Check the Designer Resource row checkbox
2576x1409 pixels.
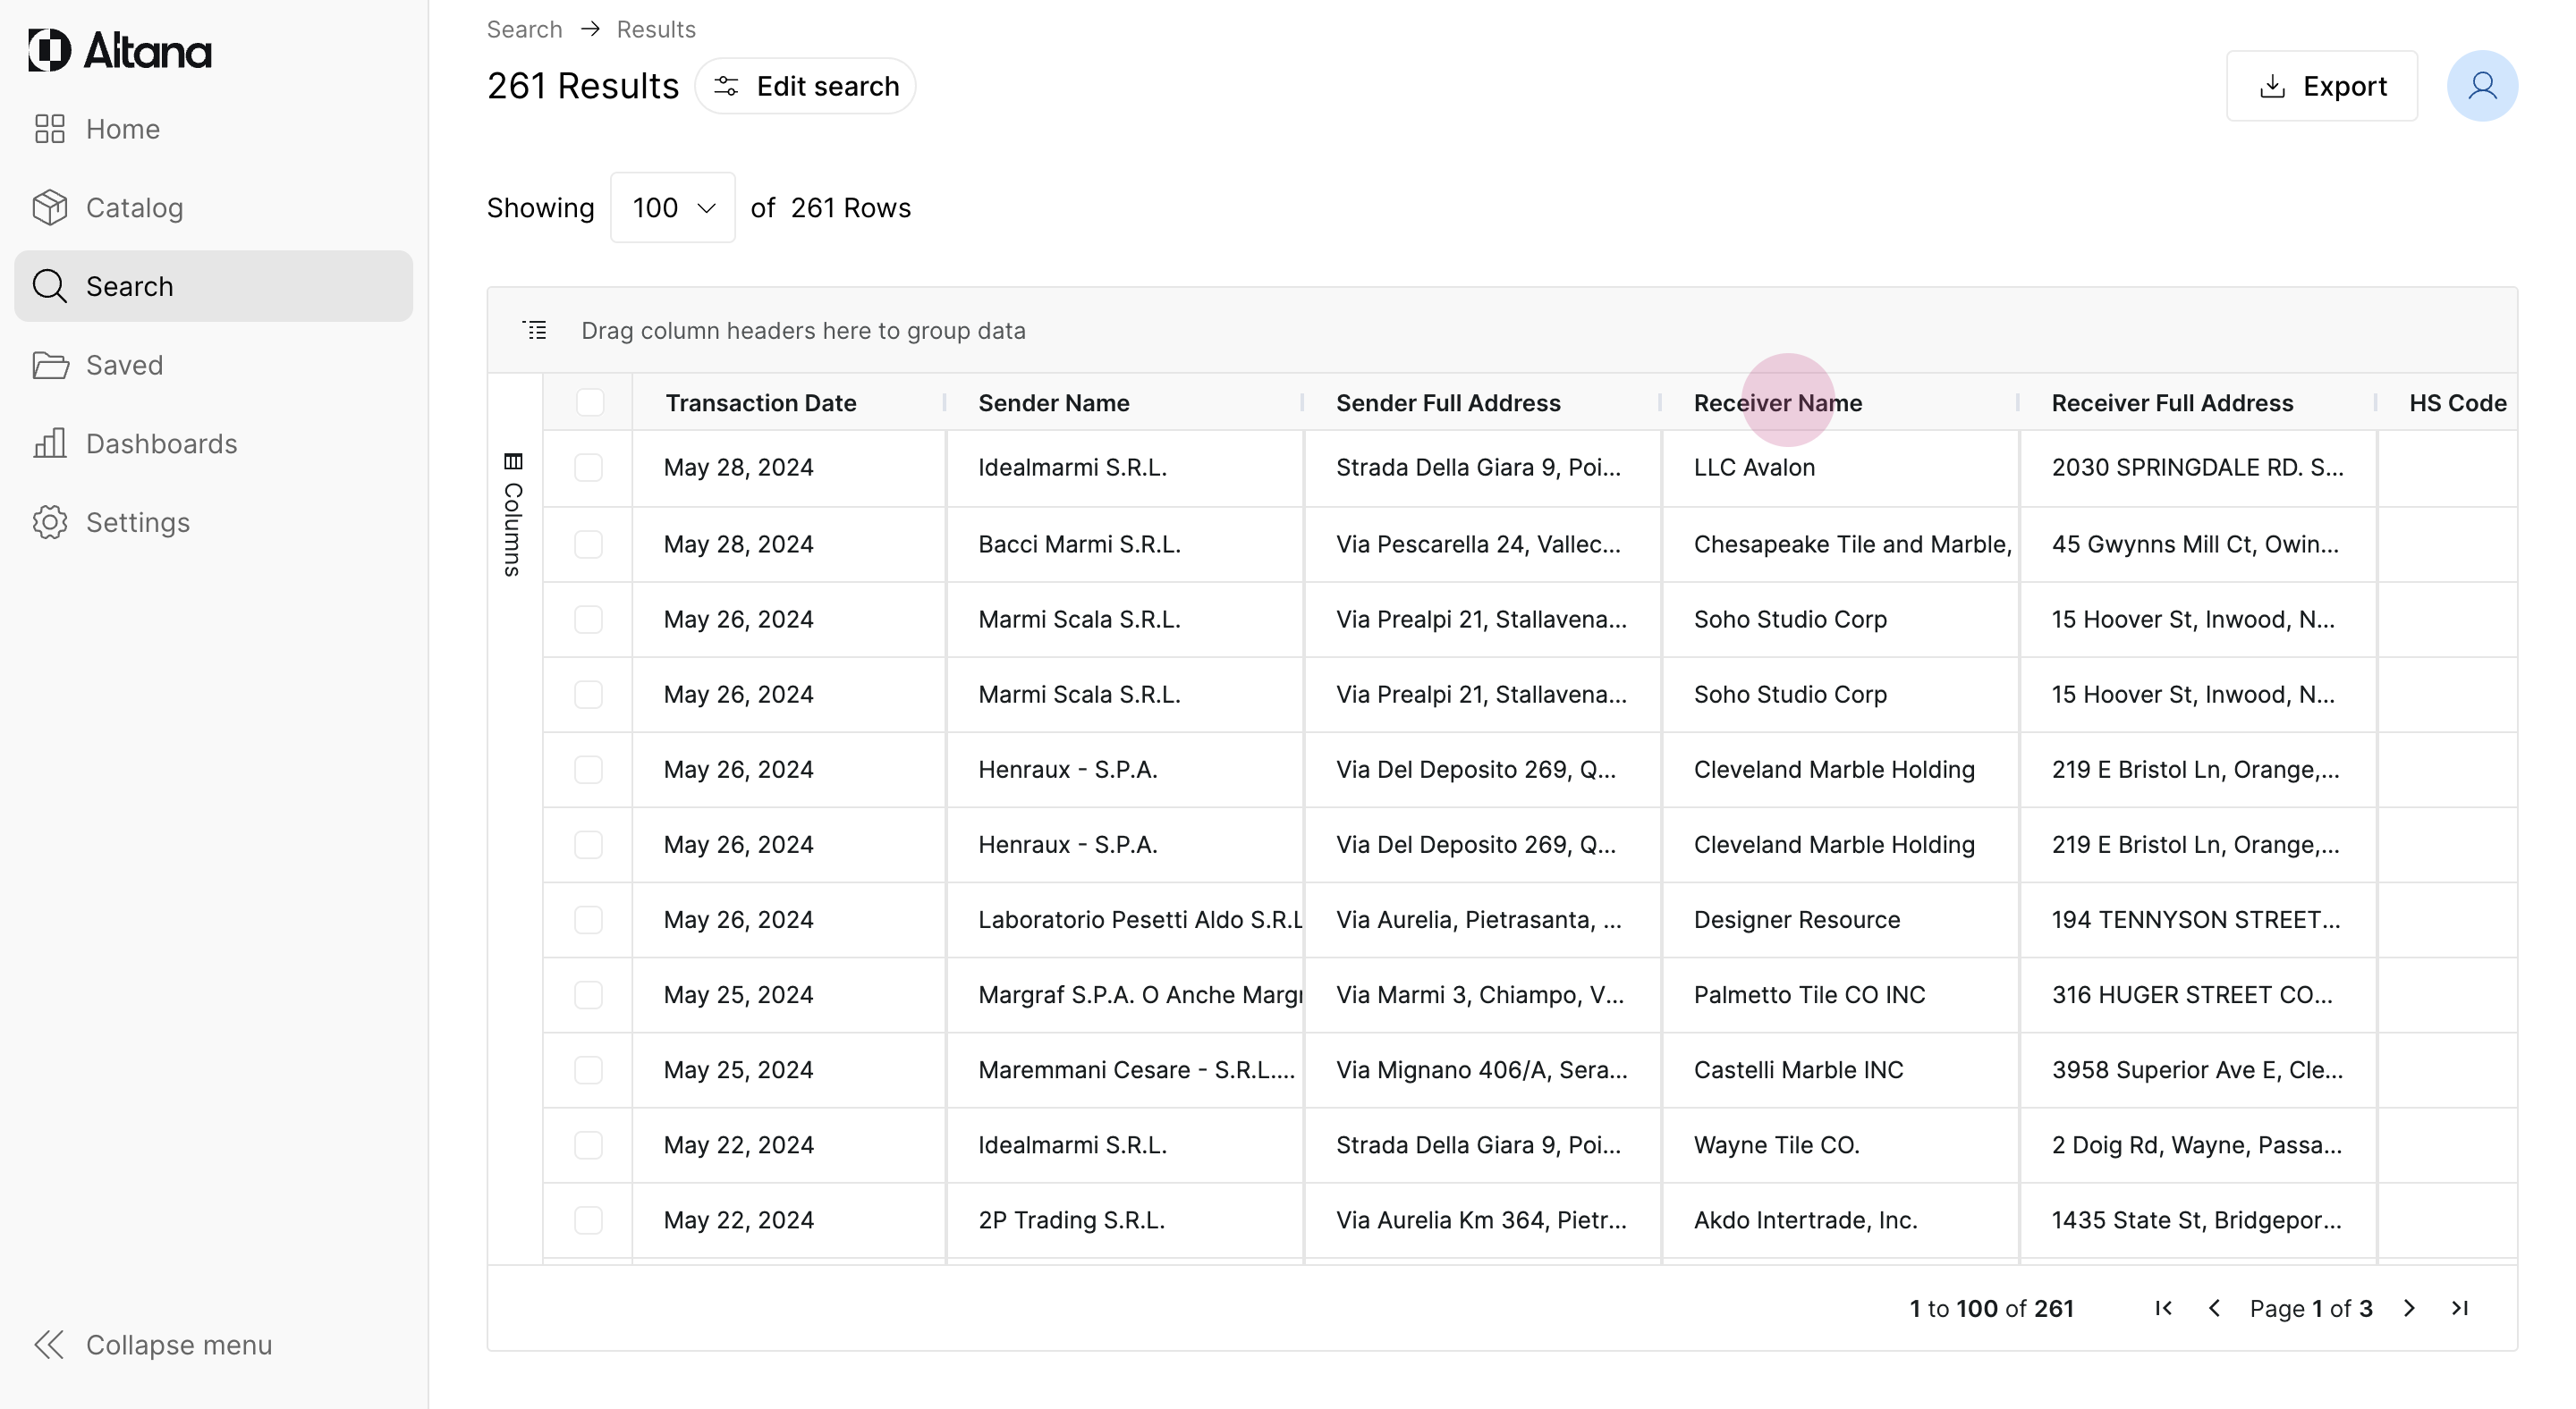(x=589, y=919)
